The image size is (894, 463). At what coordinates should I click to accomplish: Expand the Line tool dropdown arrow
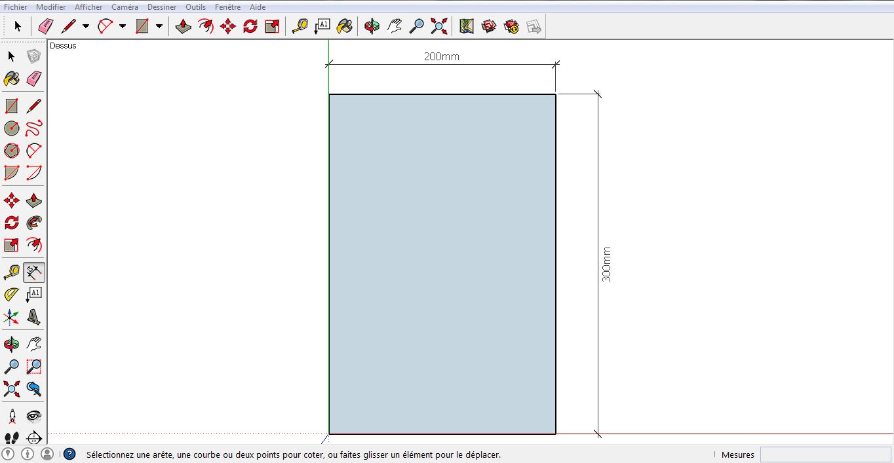coord(86,26)
